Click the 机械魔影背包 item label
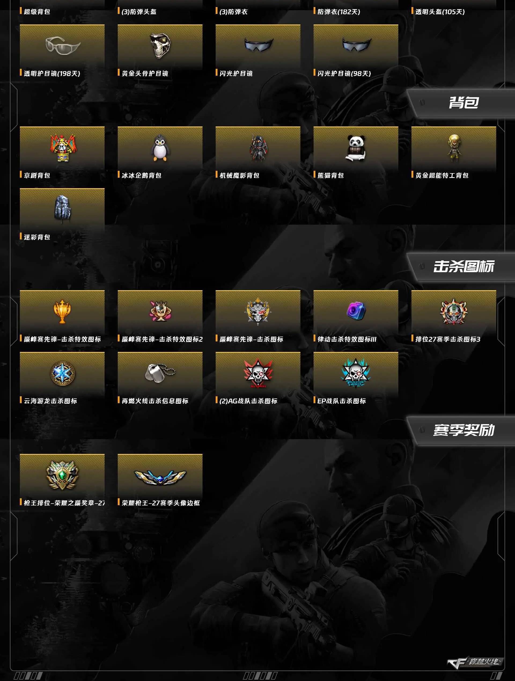The height and width of the screenshot is (681, 515). [x=239, y=176]
